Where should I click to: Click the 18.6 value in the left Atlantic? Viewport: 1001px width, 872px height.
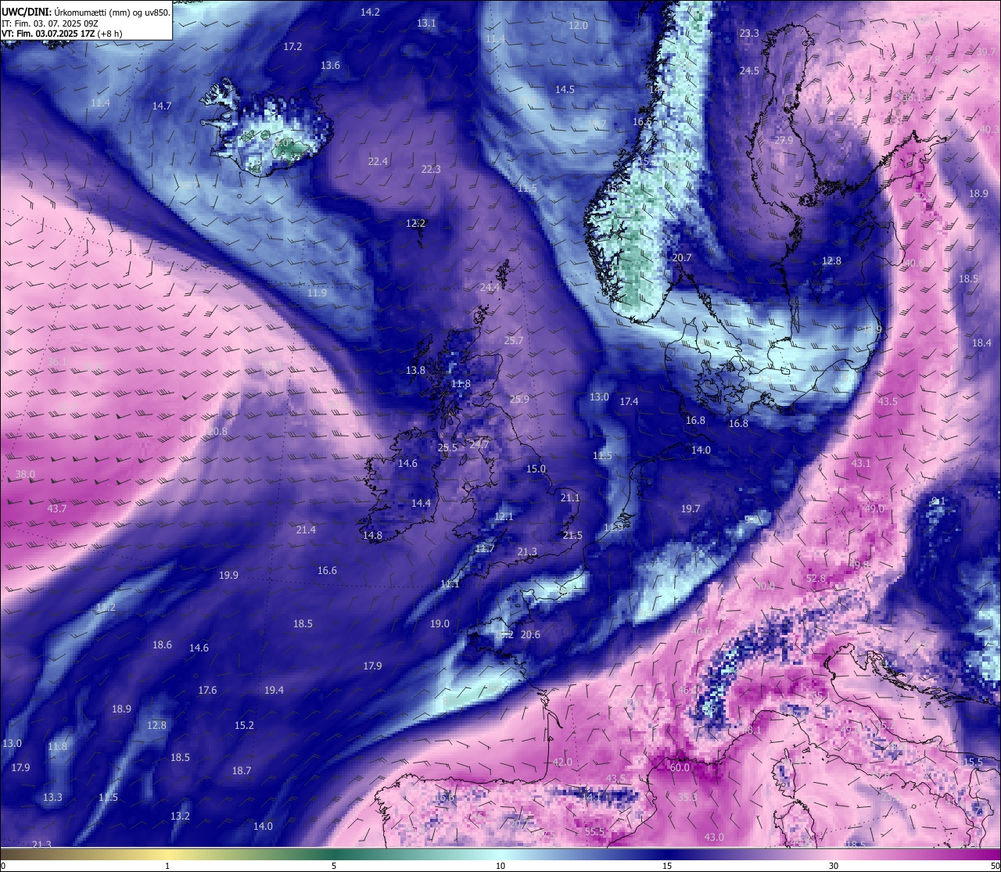[162, 644]
